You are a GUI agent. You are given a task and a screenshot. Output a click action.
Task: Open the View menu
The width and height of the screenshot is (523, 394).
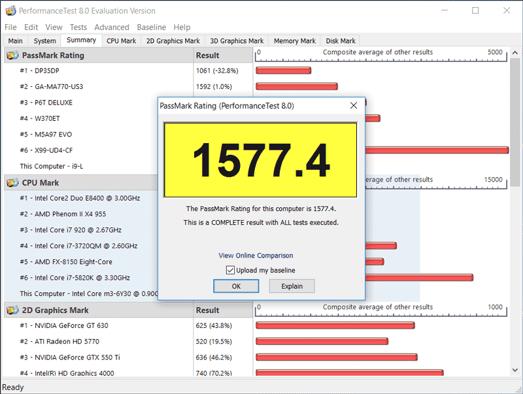pos(54,27)
